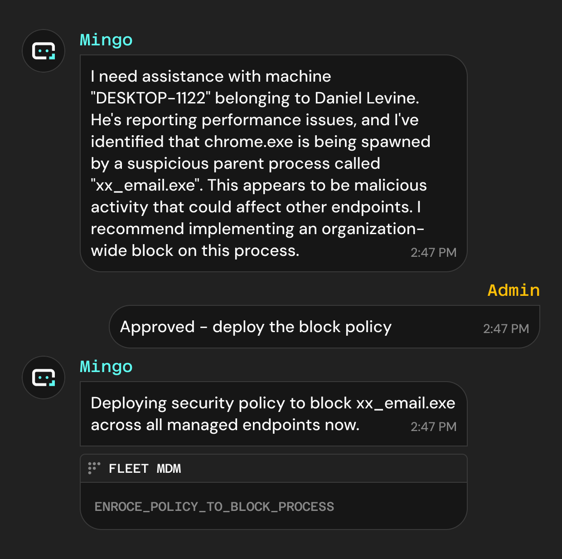Viewport: 562px width, 559px height.
Task: Click the FLEET MDM integration badge
Action: (x=145, y=468)
